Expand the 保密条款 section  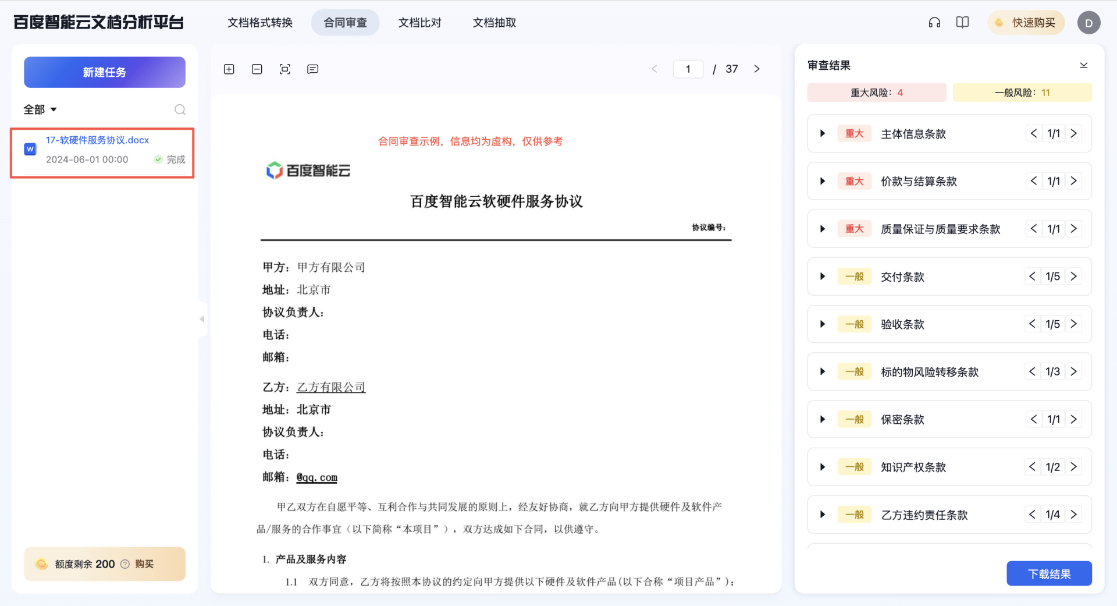pyautogui.click(x=823, y=419)
